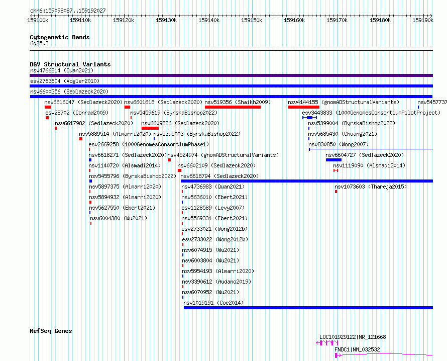Open the nsv6602109 (Sedlazeck2020) label

click(x=216, y=165)
